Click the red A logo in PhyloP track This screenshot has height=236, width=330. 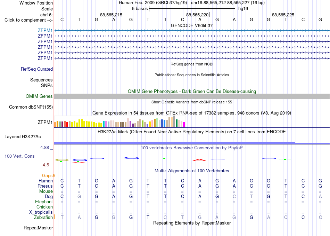pos(200,160)
